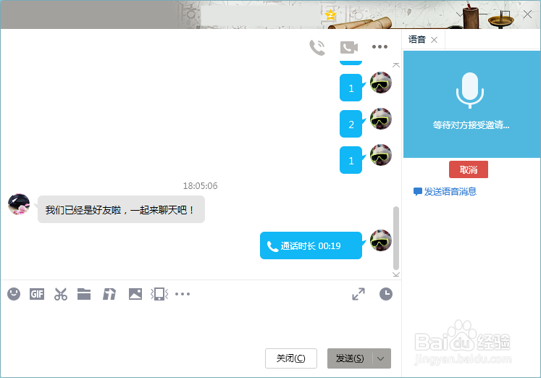Open the header dropdown chevron near minimize
The height and width of the screenshot is (378, 541).
459,14
